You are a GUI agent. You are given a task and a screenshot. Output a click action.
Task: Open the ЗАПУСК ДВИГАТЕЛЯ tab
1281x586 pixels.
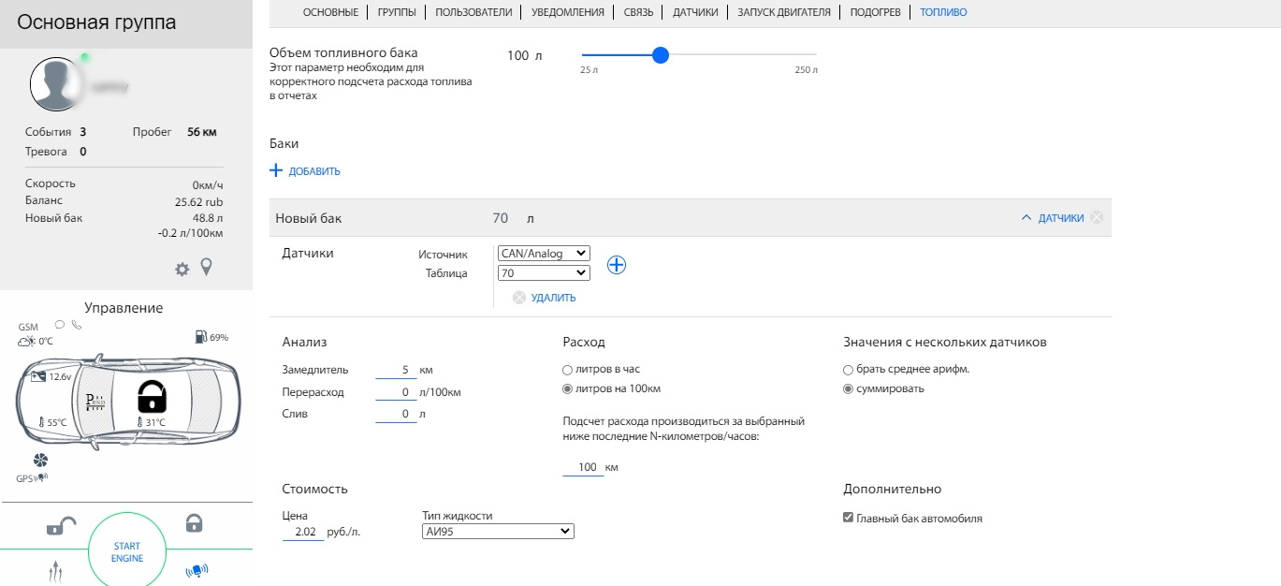(x=783, y=12)
